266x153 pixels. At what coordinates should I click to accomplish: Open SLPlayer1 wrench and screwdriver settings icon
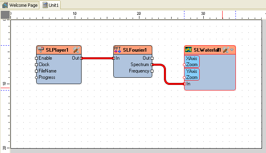[76, 50]
